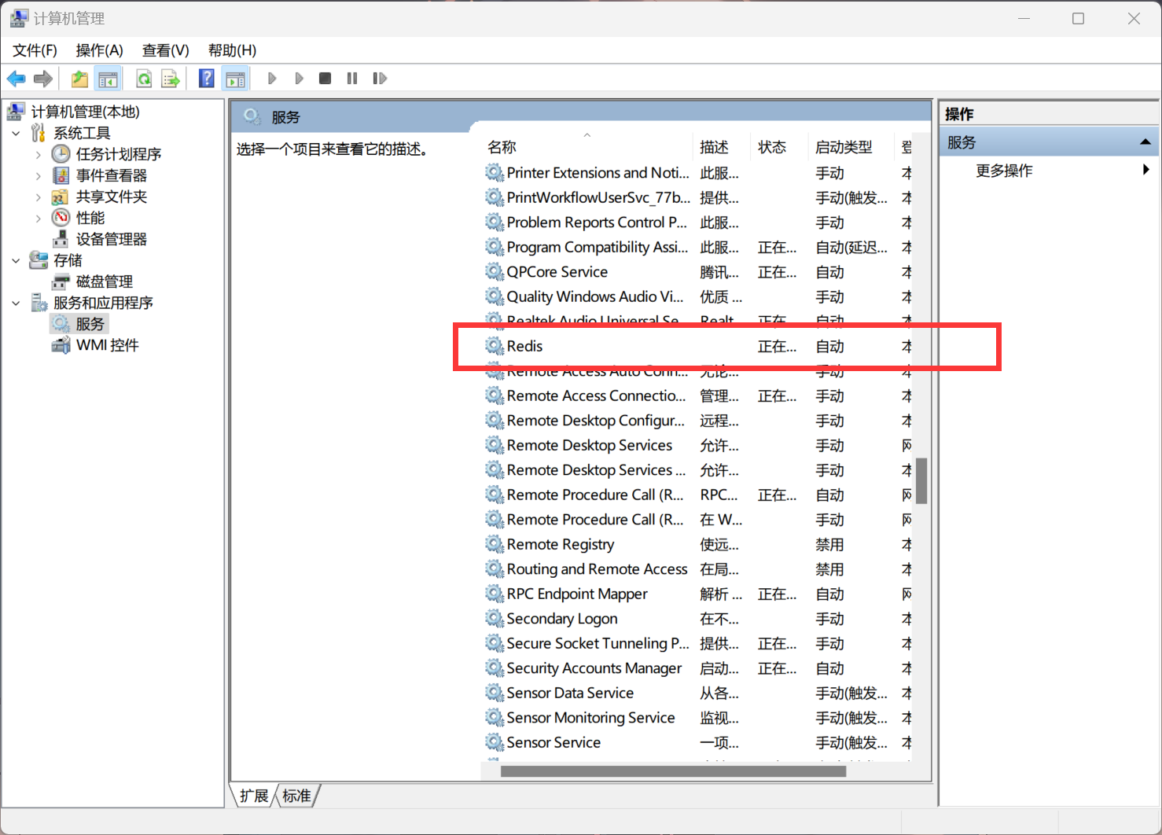Toggle the Show/Hide Console Tree icon
The image size is (1162, 835).
pos(108,79)
